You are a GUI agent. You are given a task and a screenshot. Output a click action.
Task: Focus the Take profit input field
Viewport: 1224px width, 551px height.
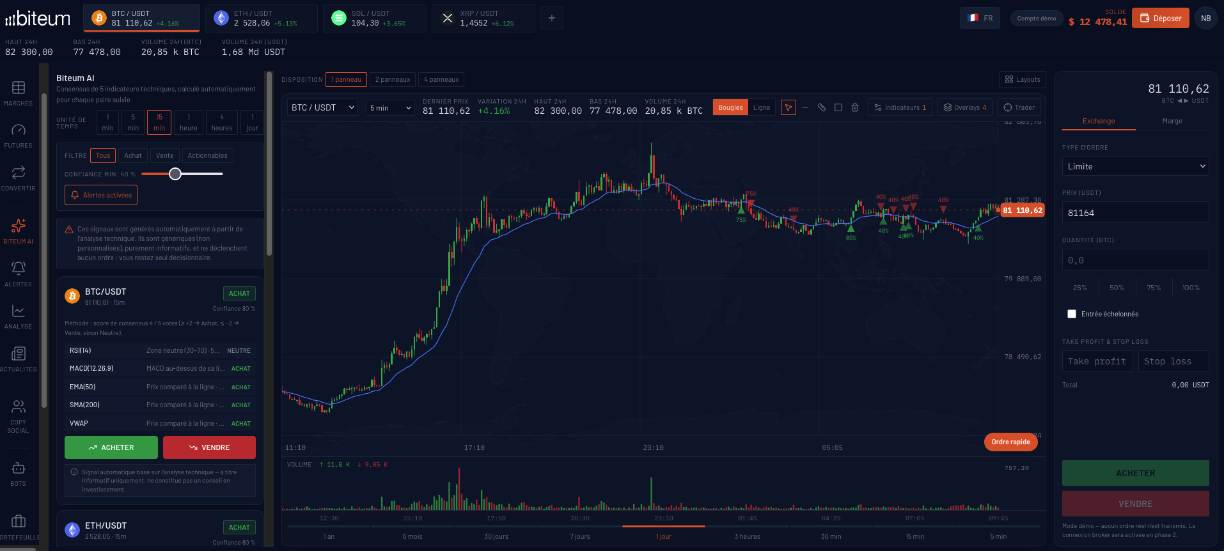coord(1098,361)
